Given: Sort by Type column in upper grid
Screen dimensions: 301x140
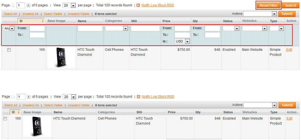Looking at the screenshot, I should pos(273,21).
